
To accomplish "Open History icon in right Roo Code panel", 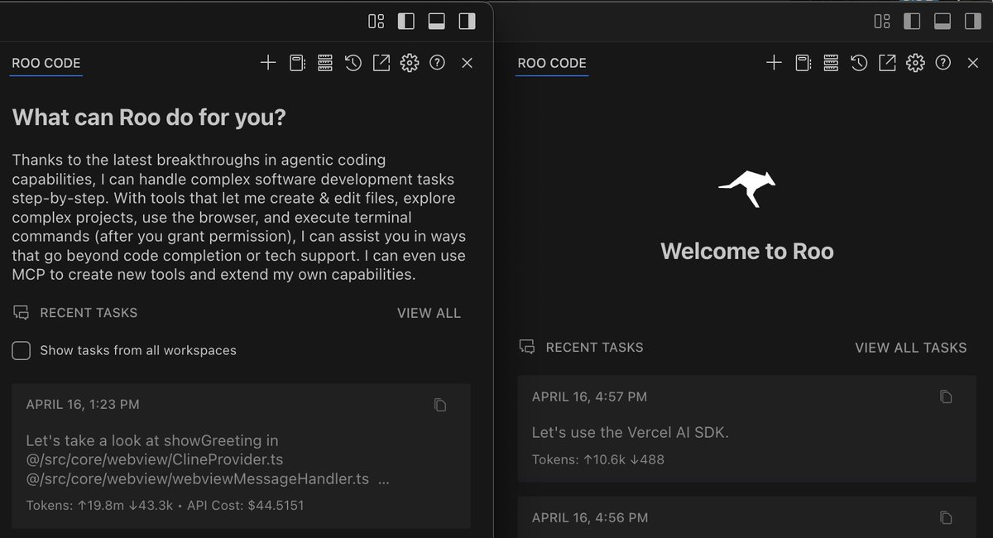I will click(x=859, y=63).
